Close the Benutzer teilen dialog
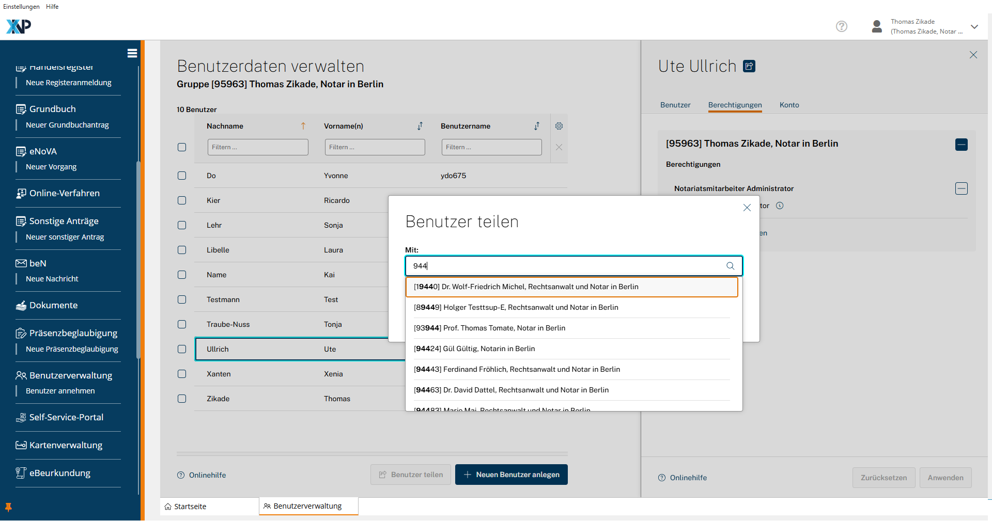This screenshot has width=992, height=521. click(747, 208)
